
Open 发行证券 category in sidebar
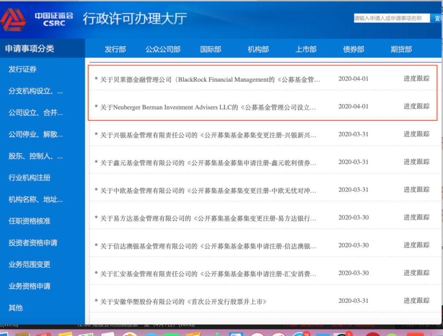tap(23, 69)
